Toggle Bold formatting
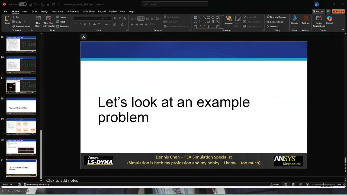The width and height of the screenshot is (347, 195). [x=75, y=24]
